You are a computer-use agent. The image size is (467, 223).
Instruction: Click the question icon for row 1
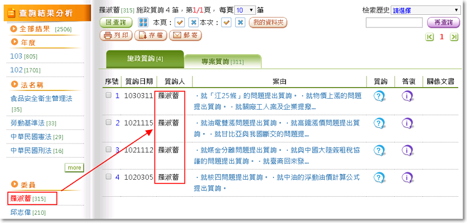tap(379, 96)
